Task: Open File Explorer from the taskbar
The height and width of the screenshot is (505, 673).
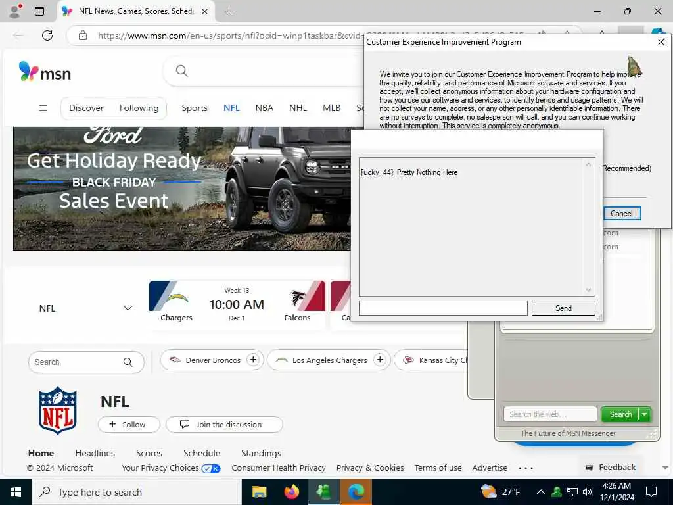Action: 259,492
